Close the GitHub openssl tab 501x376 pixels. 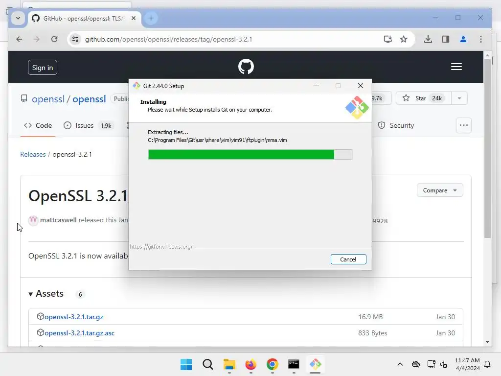pyautogui.click(x=134, y=18)
